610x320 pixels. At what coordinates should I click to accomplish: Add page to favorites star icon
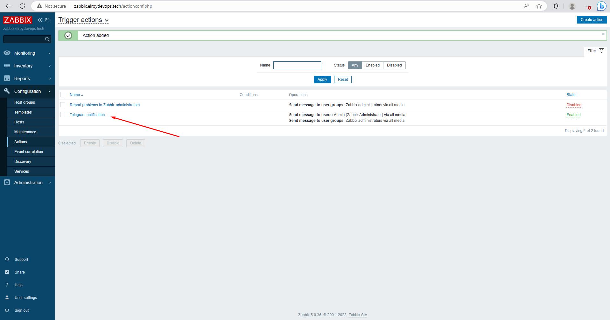(x=539, y=6)
